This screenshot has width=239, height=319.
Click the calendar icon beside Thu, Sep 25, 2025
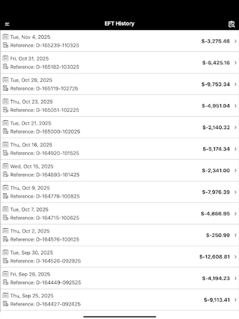tap(5, 295)
